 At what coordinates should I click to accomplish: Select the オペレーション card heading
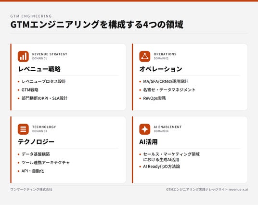[161, 69]
